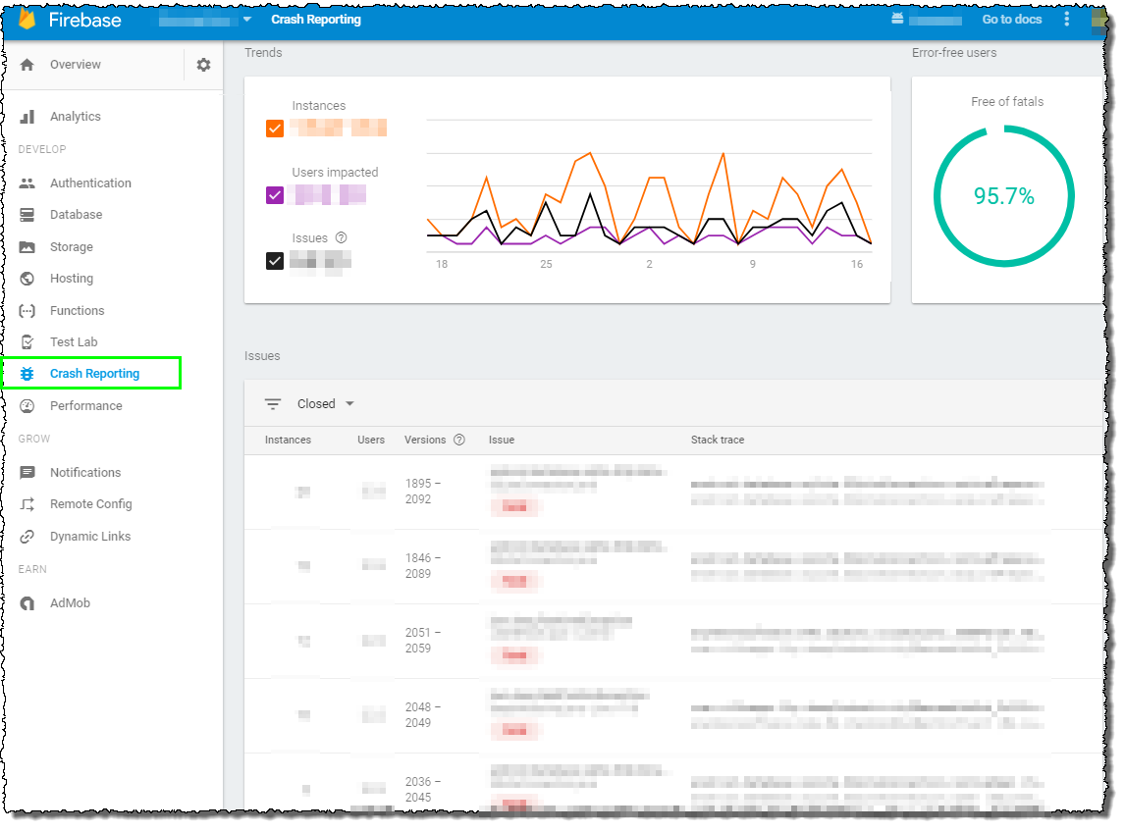The height and width of the screenshot is (832, 1125).
Task: Select Crash Reporting in the sidebar
Action: click(x=92, y=375)
